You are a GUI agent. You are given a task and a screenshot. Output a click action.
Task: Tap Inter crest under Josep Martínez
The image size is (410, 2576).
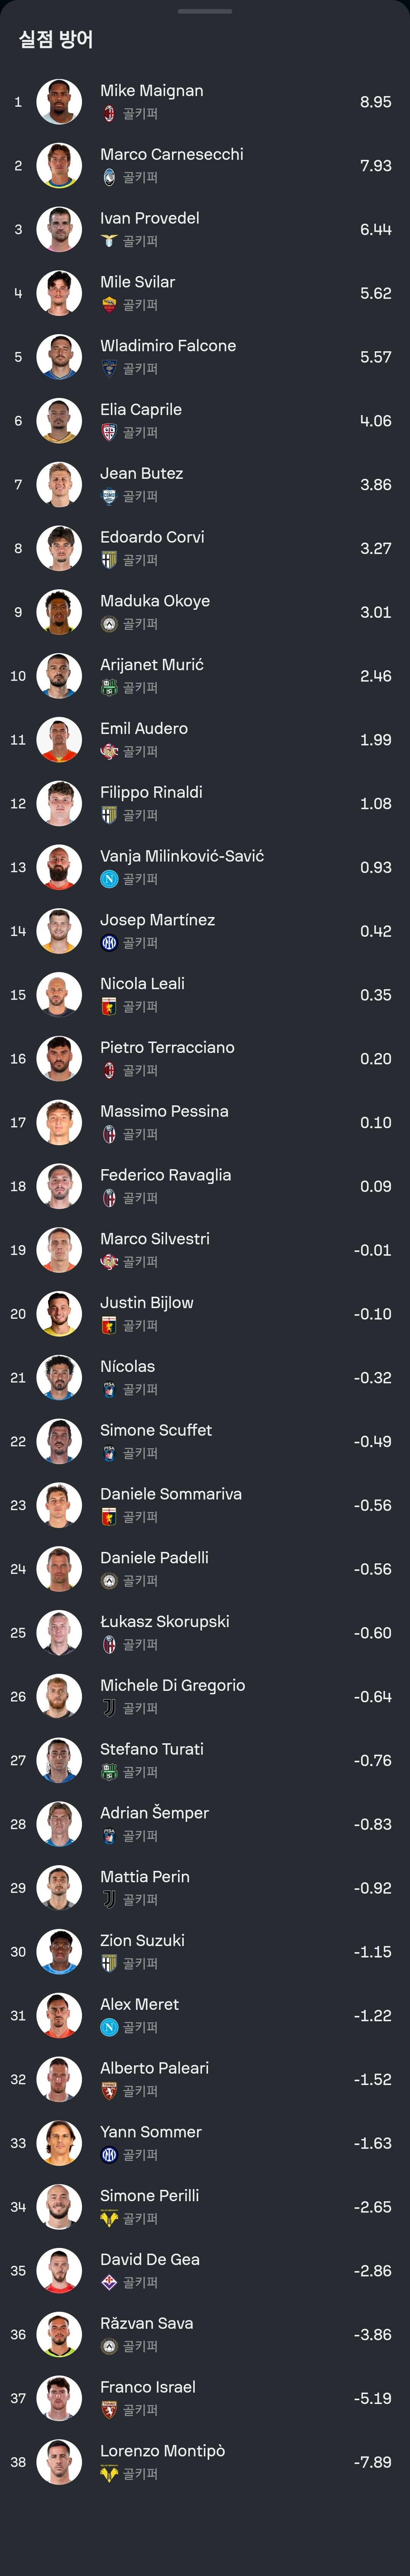pos(109,943)
